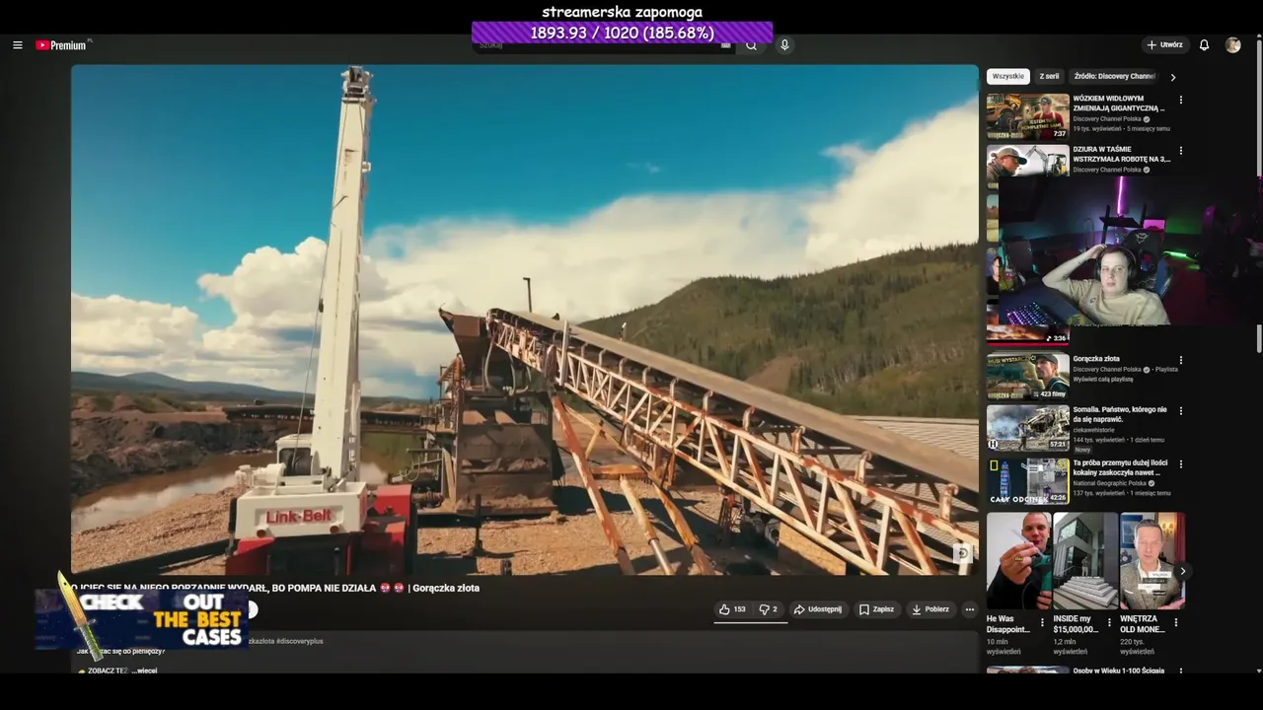The height and width of the screenshot is (710, 1263).
Task: Expand description with ...więcej
Action: click(x=147, y=671)
